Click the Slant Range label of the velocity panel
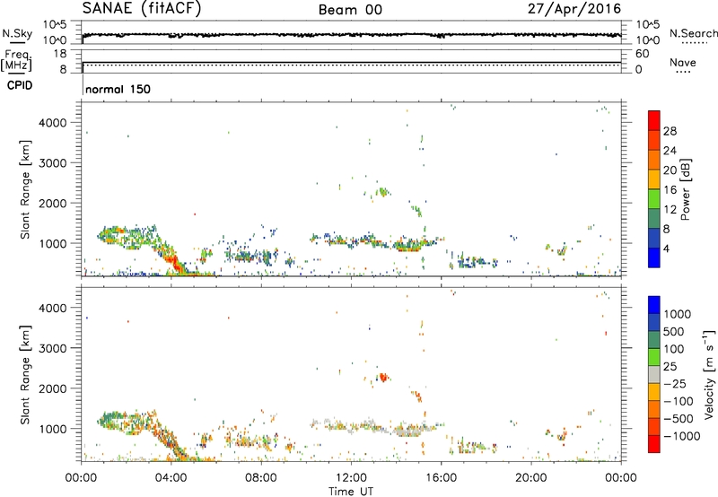 pos(25,374)
